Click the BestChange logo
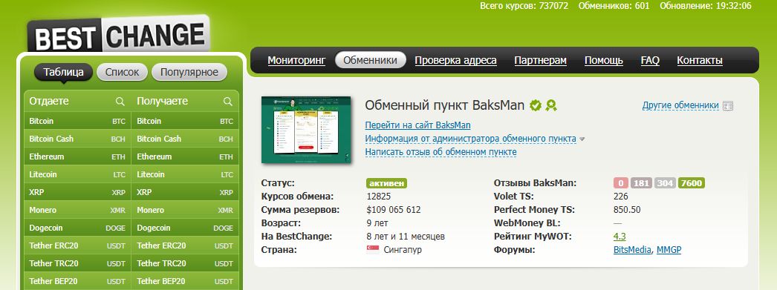Image resolution: width=777 pixels, height=290 pixels. point(119,33)
